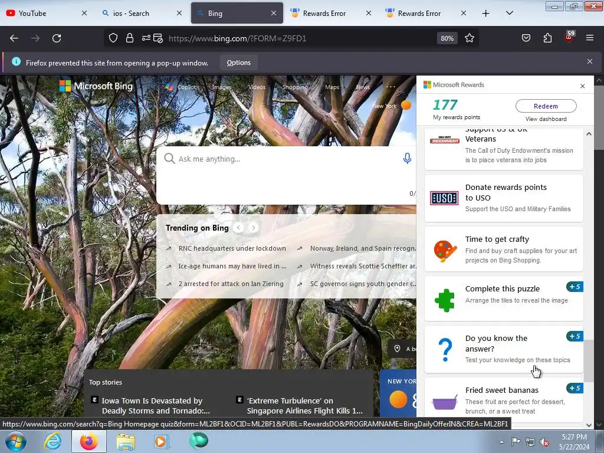Expand the list all tabs dropdown

coord(509,14)
